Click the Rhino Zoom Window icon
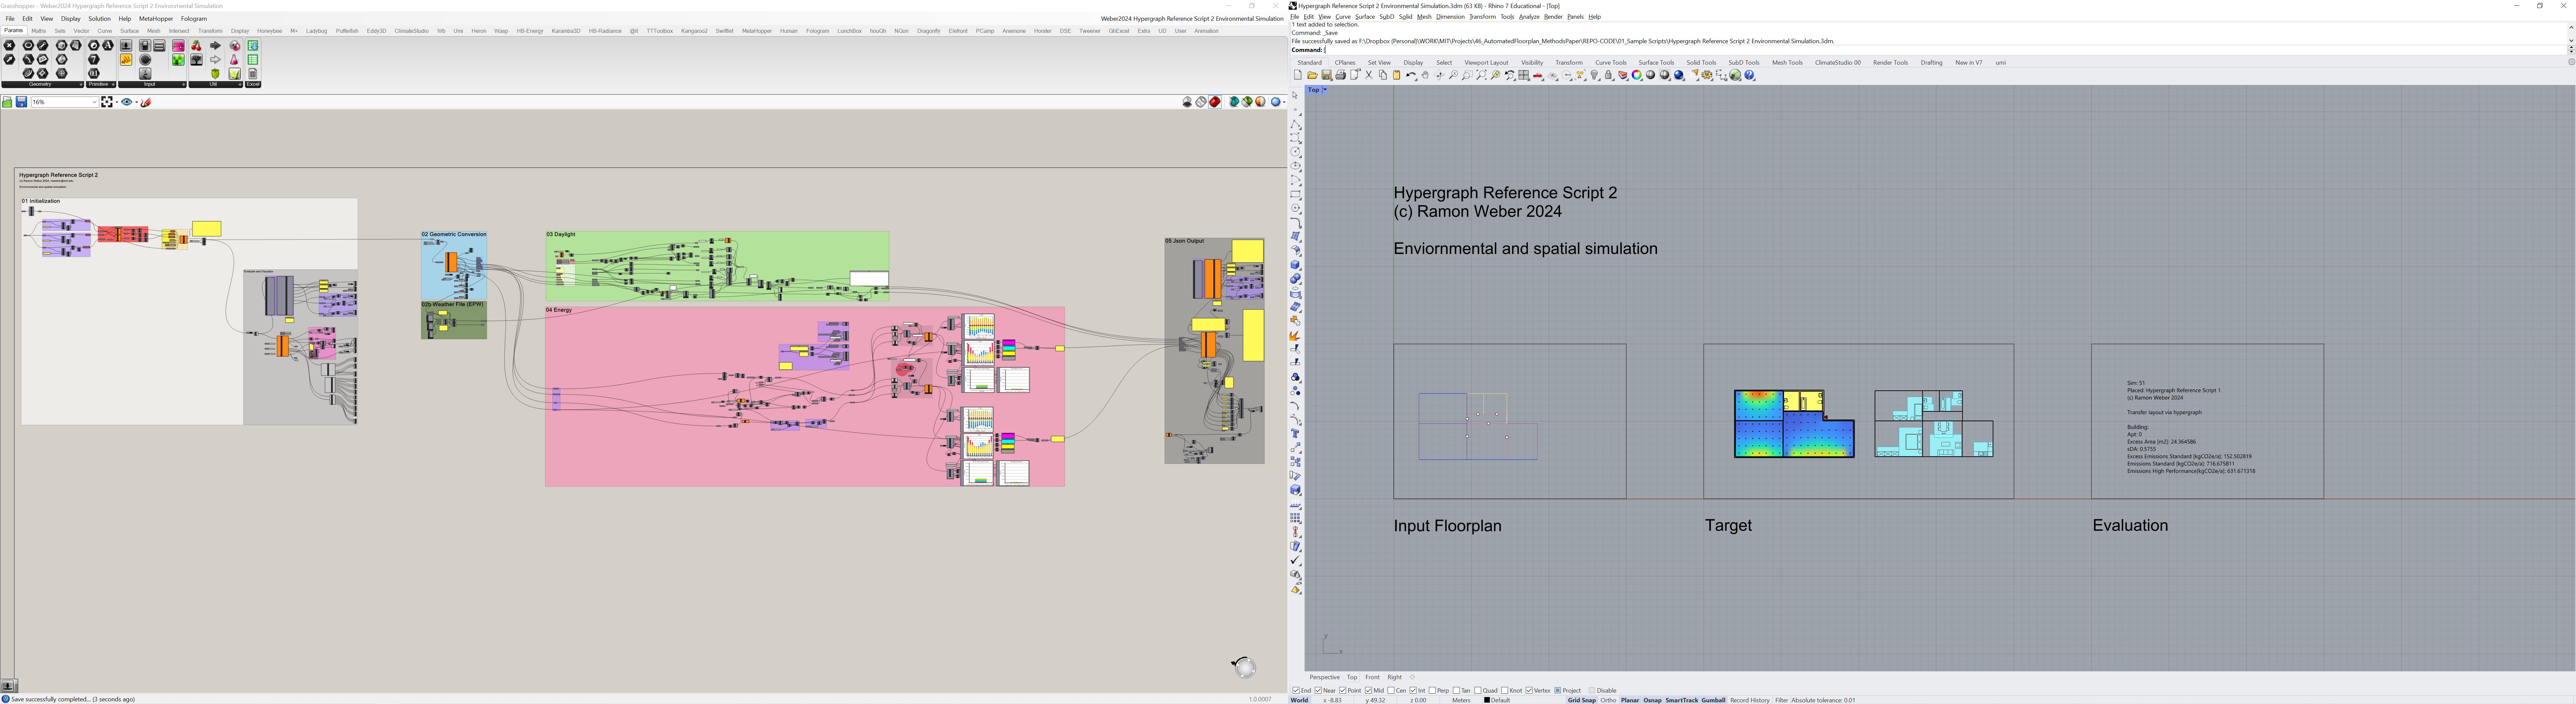This screenshot has height=704, width=2576. tap(1467, 75)
